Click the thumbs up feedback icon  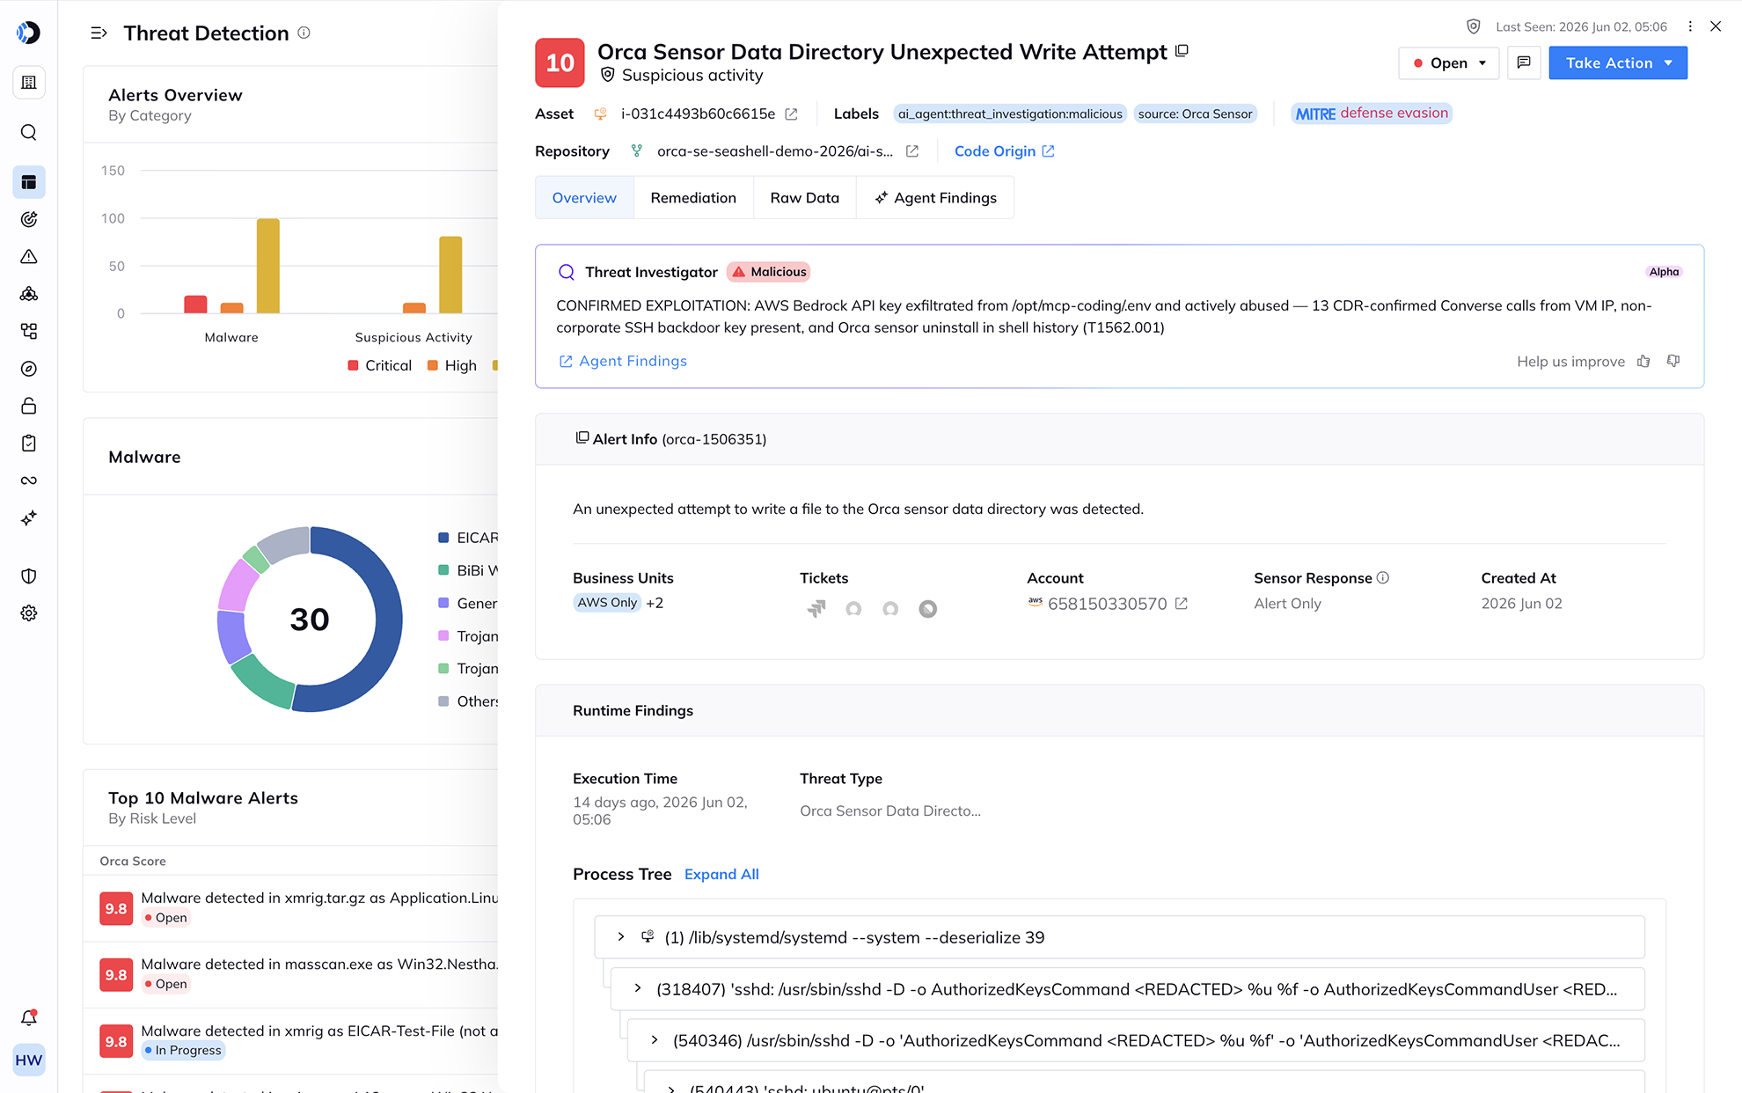pyautogui.click(x=1643, y=362)
